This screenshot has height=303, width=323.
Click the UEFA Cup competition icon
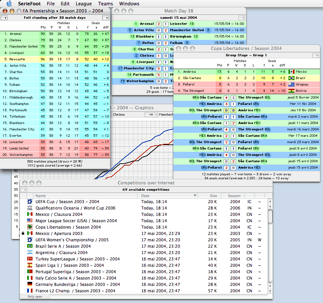pos(30,201)
